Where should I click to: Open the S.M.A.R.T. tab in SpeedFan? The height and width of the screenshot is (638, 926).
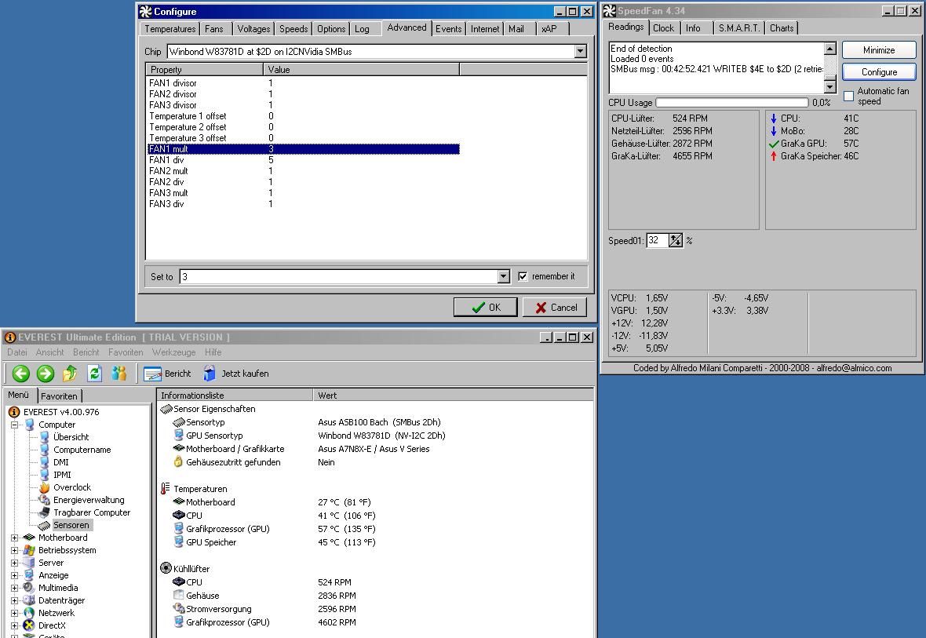click(739, 27)
